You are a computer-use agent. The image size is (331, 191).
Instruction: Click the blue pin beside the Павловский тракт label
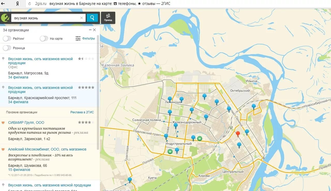pyautogui.click(x=166, y=136)
